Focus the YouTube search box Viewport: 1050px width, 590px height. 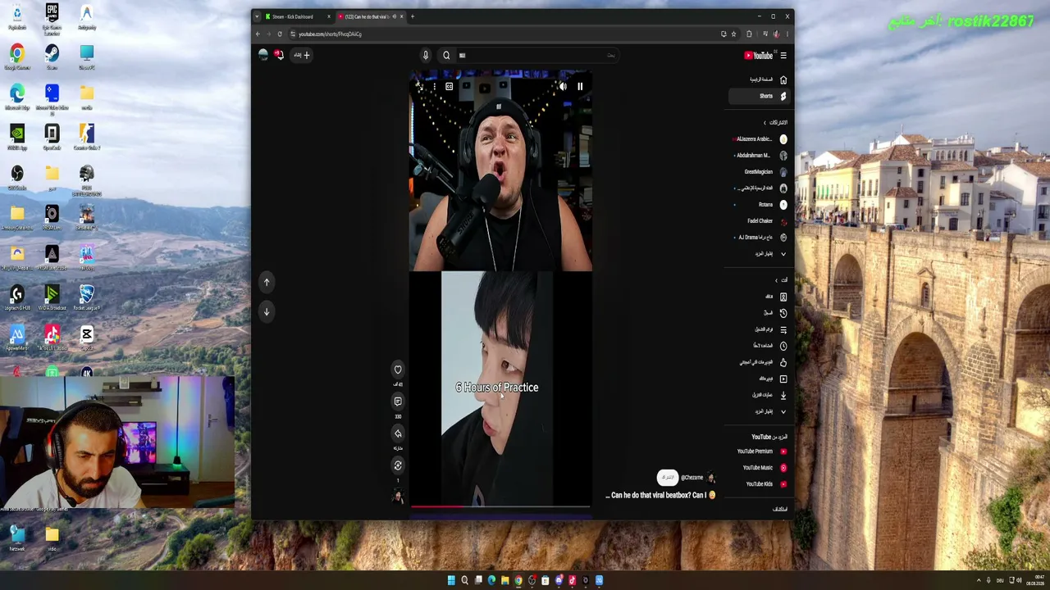(536, 56)
